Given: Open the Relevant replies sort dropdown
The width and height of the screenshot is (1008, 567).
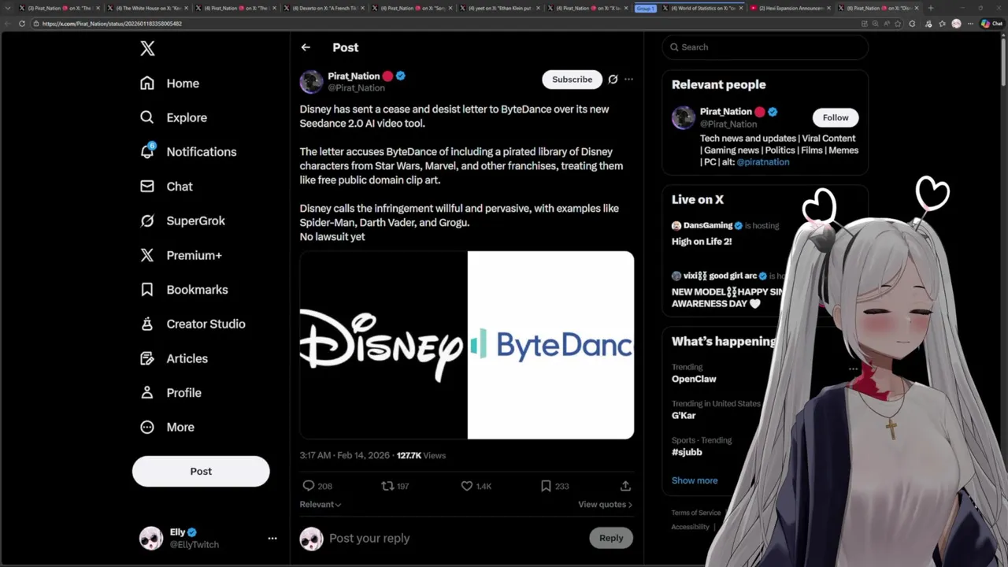Looking at the screenshot, I should 321,504.
